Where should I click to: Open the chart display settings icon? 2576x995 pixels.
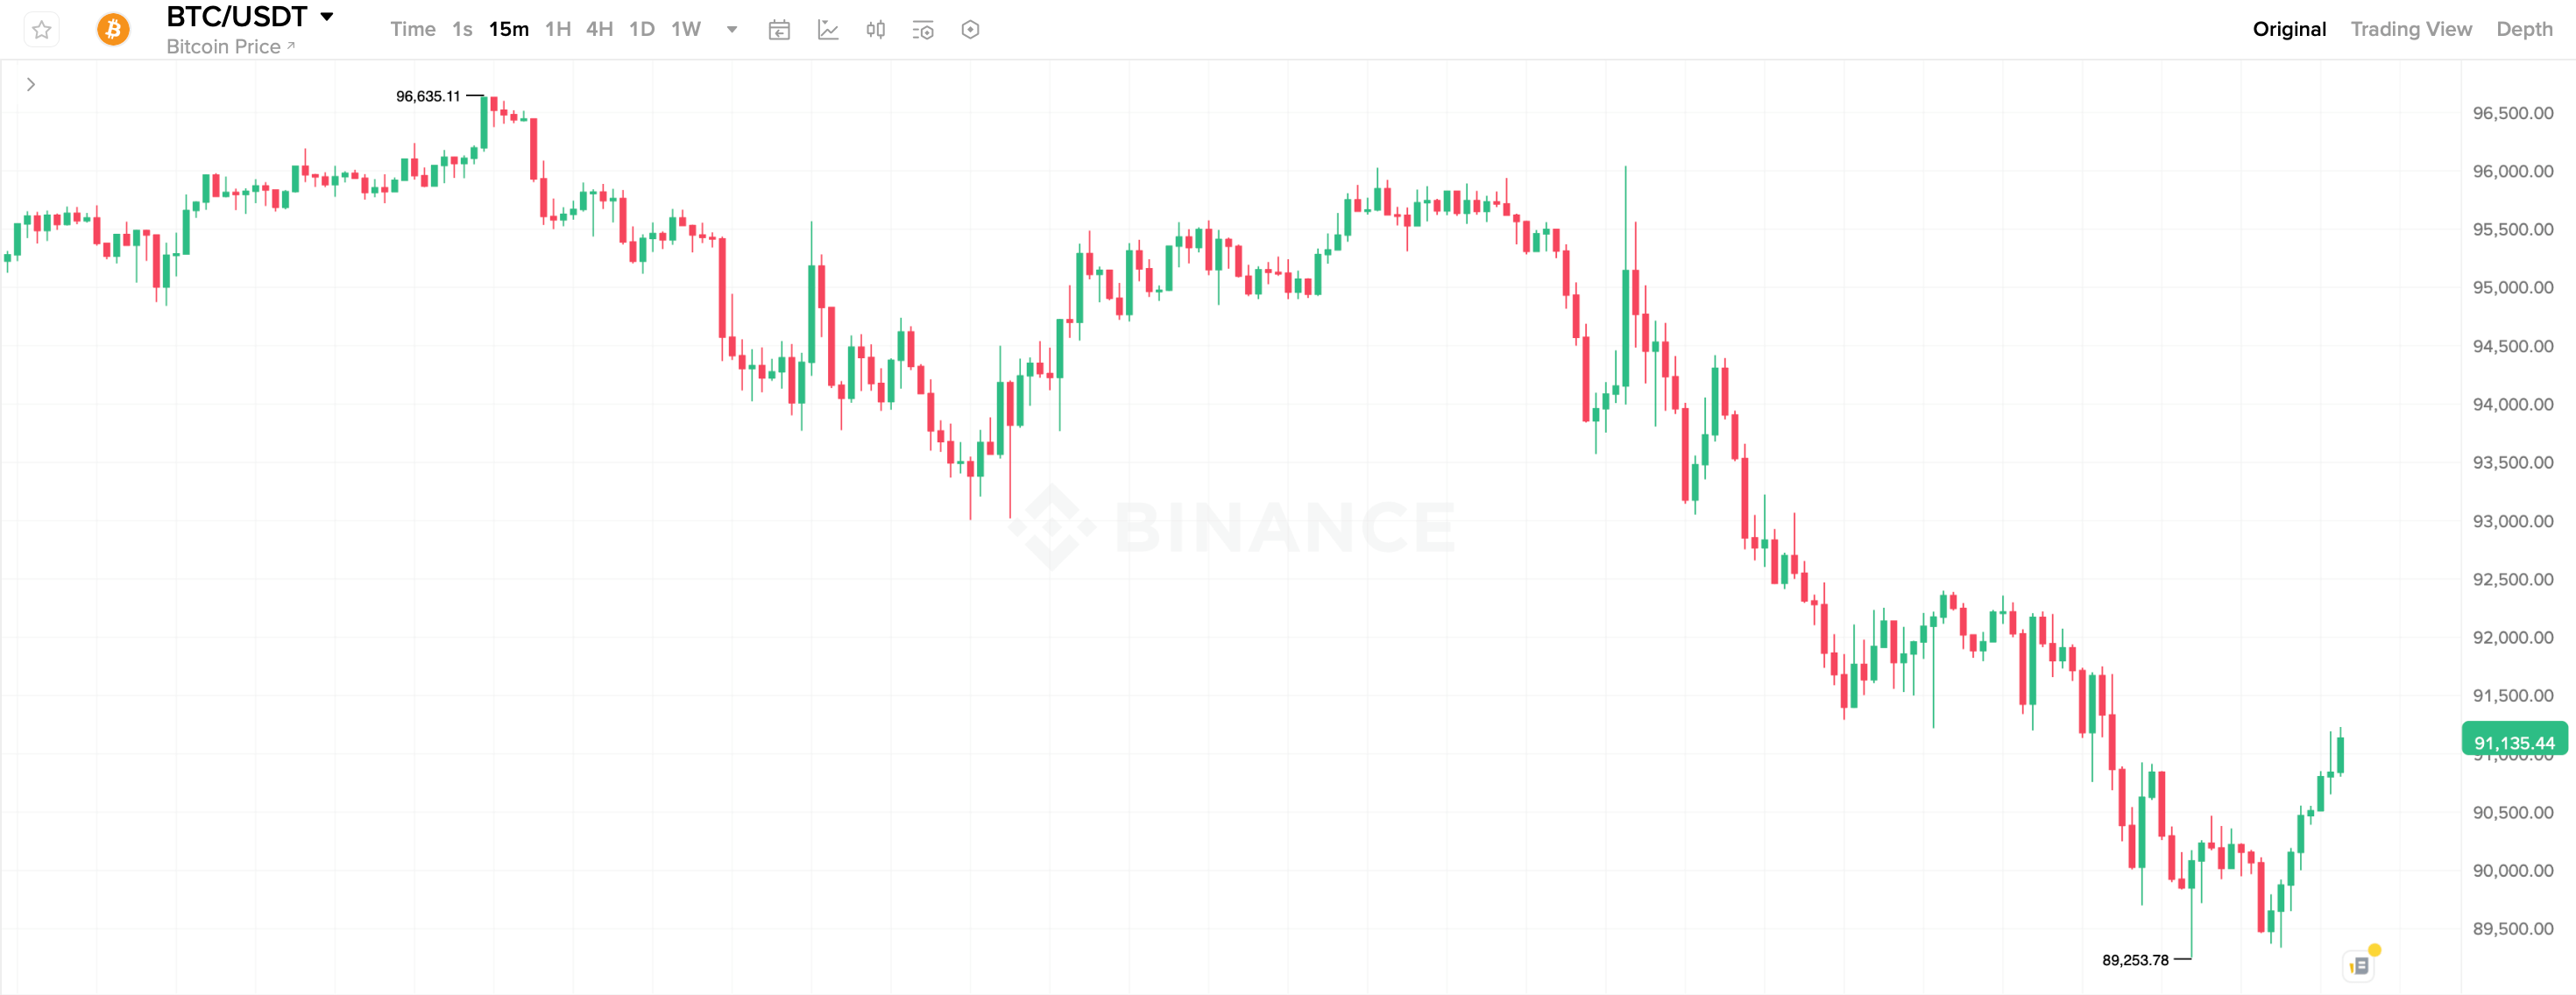pyautogui.click(x=923, y=30)
